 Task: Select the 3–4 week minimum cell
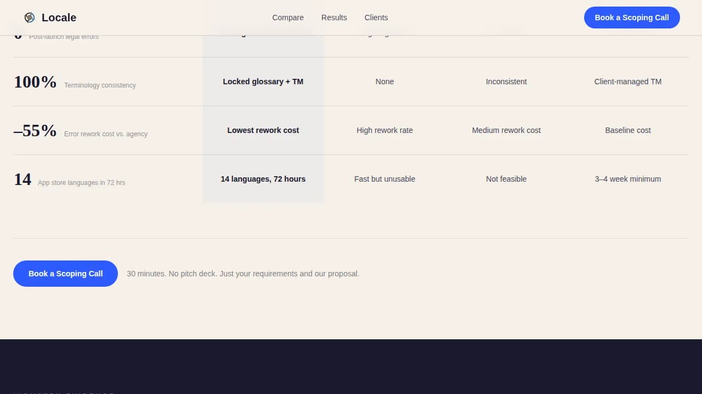pyautogui.click(x=628, y=179)
